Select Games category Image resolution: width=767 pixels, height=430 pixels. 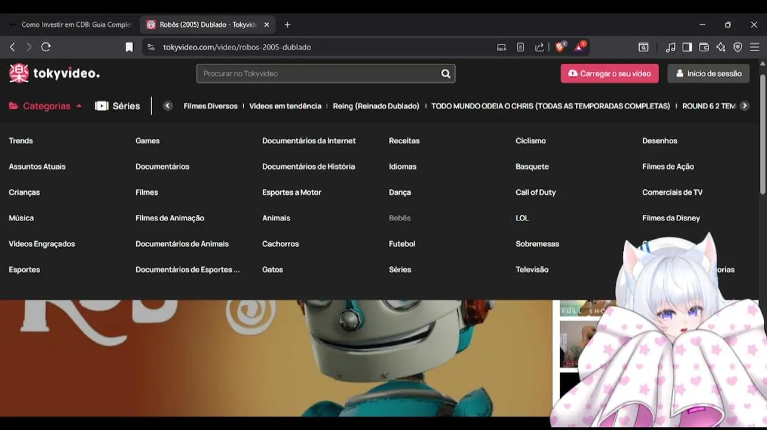coord(148,141)
